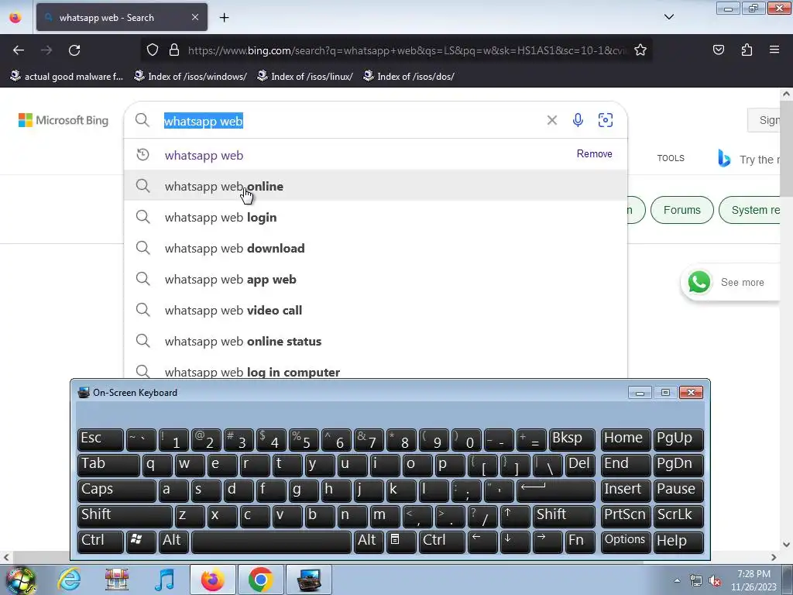The height and width of the screenshot is (595, 793).
Task: Click Help key on On-Screen Keyboard
Action: (x=678, y=541)
